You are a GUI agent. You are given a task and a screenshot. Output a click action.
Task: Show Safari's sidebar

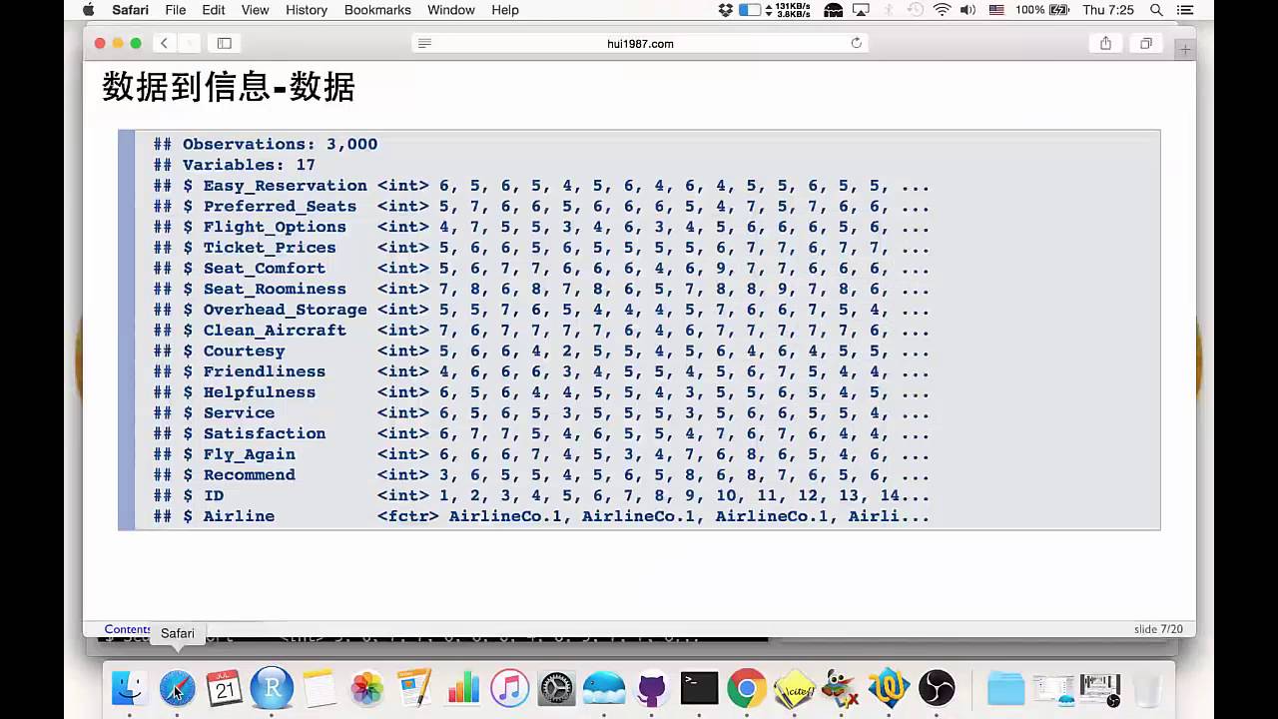pos(224,43)
